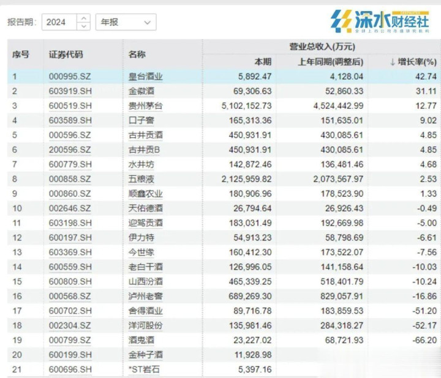Select the company name 山西汾酒
Screen dimensions: 441x378
coord(145,281)
